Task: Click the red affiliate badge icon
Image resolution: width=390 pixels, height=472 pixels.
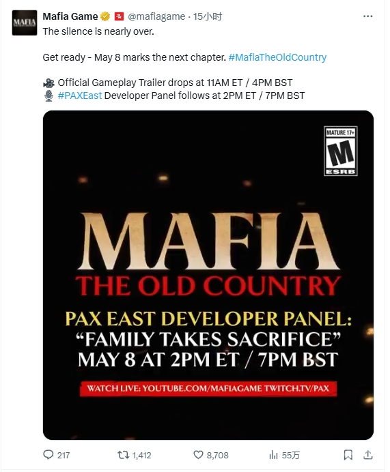Action: (120, 16)
